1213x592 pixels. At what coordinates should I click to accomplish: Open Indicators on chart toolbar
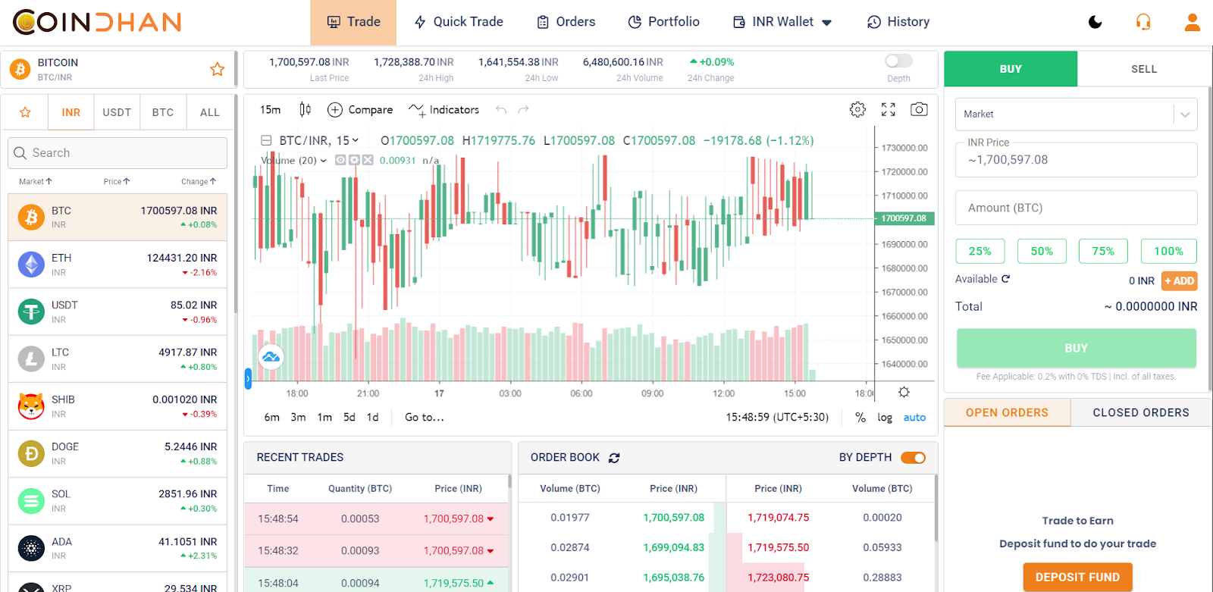click(444, 110)
